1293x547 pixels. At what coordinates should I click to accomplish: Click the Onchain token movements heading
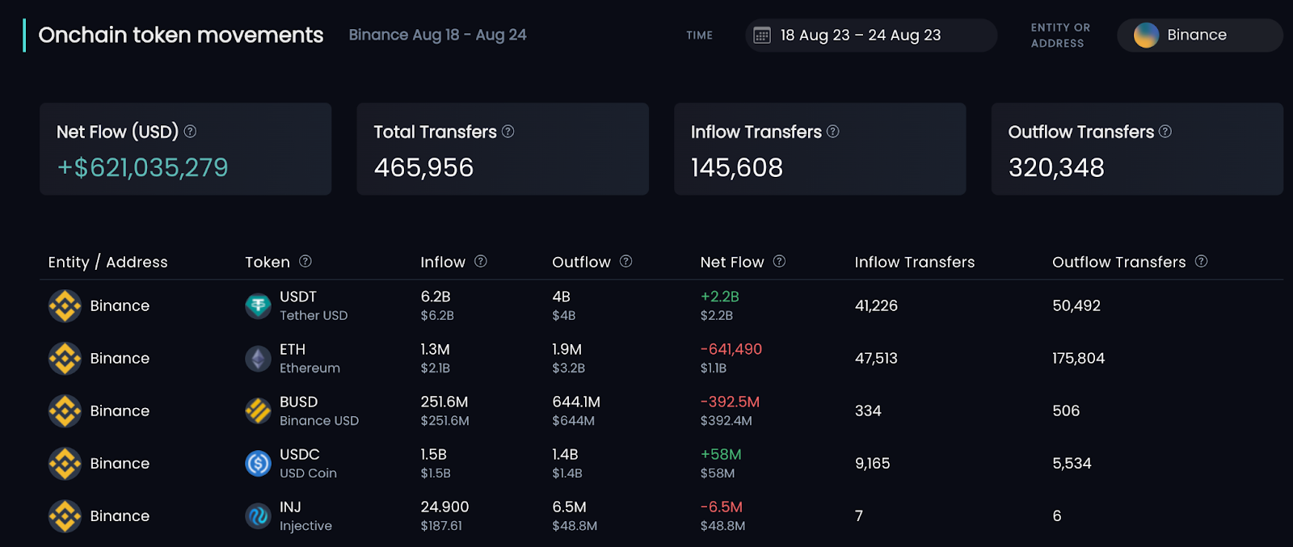(181, 35)
